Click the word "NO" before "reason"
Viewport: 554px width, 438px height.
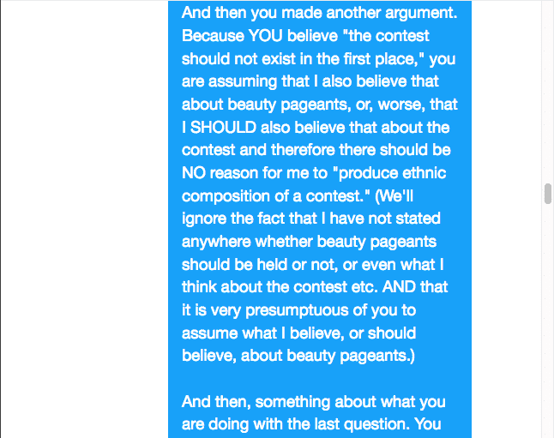click(194, 173)
